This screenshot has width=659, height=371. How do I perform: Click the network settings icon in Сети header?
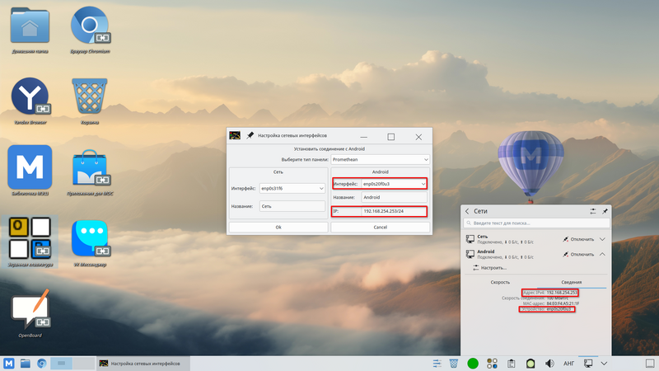(592, 211)
